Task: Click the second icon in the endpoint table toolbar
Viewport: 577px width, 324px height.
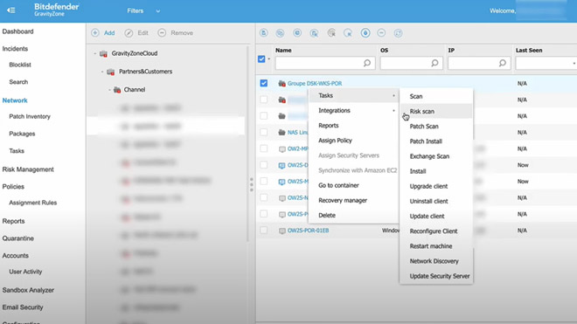Action: [280, 33]
